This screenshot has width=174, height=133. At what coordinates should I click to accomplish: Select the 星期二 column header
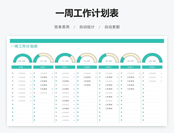click(x=43, y=67)
